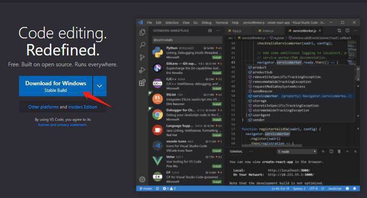Click the UTF-8 encoding in the status bar
The width and height of the screenshot is (367, 198).
(x=313, y=189)
